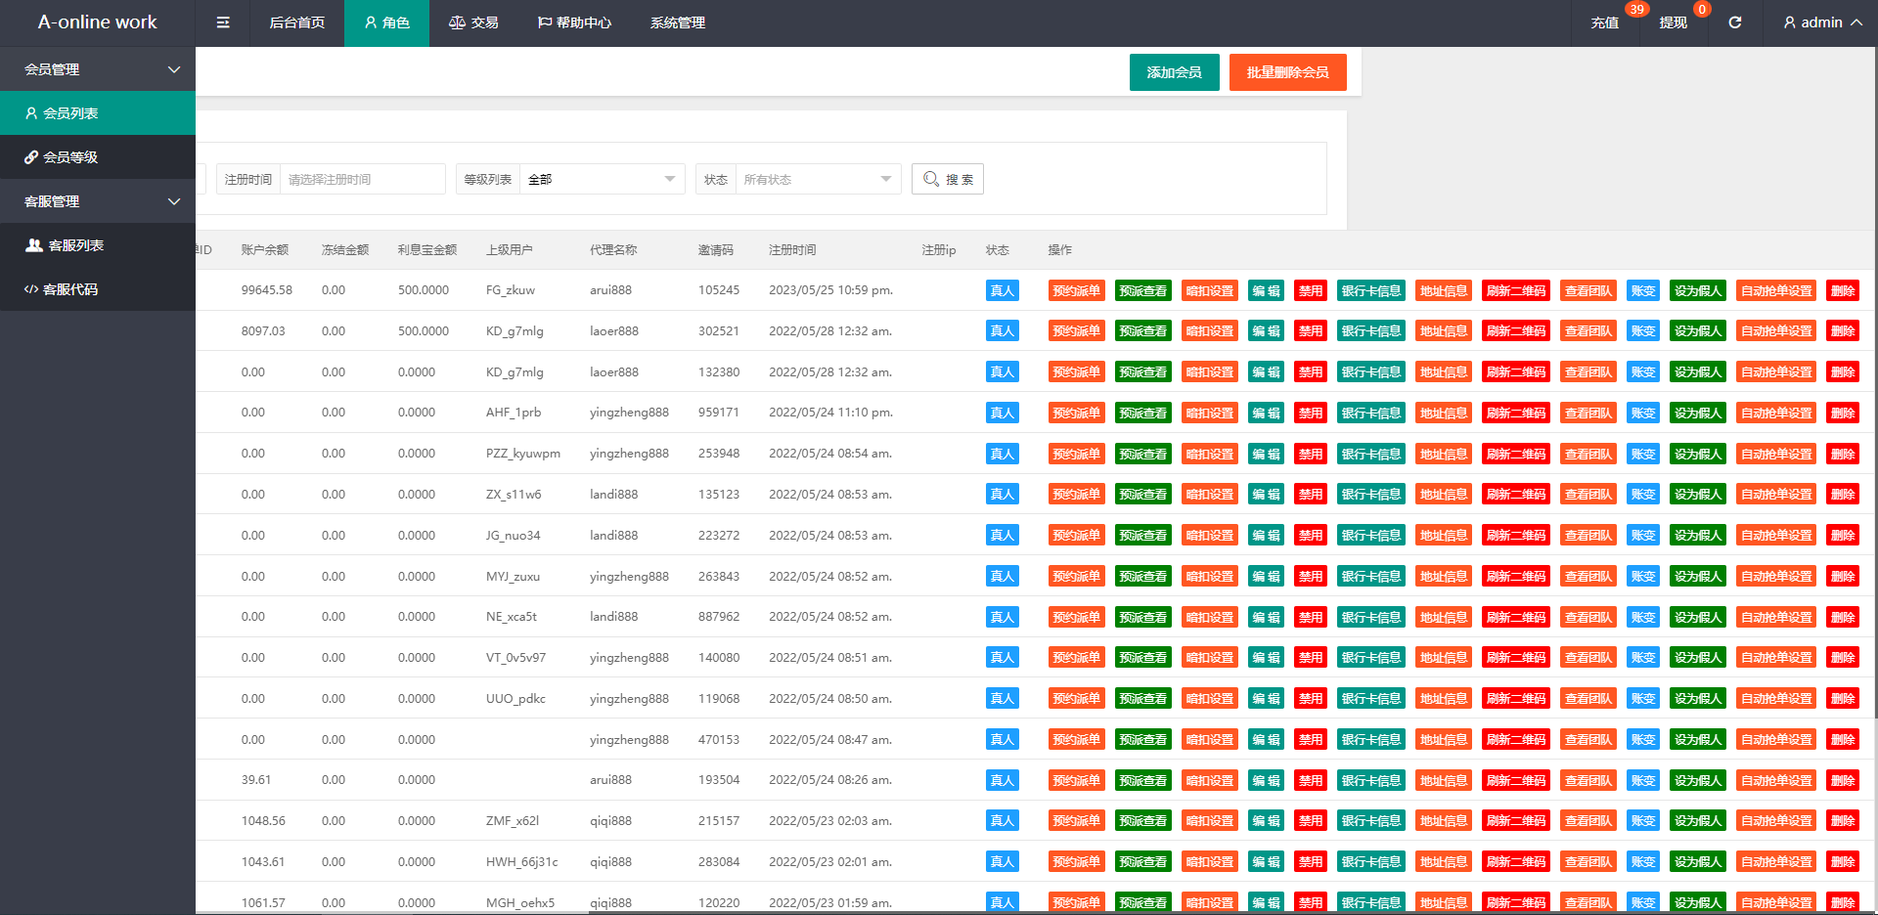Open the admin user dropdown menu
Image resolution: width=1878 pixels, height=915 pixels.
click(1821, 22)
